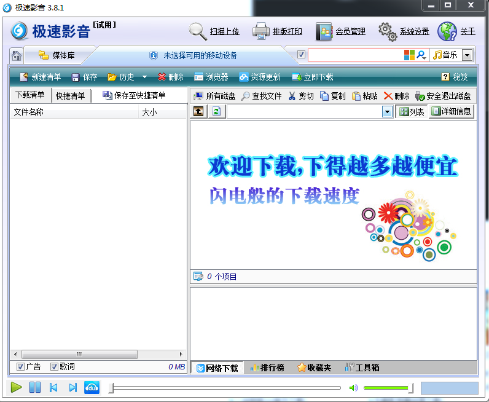489x402 pixels.
Task: Open 扫描上传 scan upload magnifier
Action: pos(214,31)
